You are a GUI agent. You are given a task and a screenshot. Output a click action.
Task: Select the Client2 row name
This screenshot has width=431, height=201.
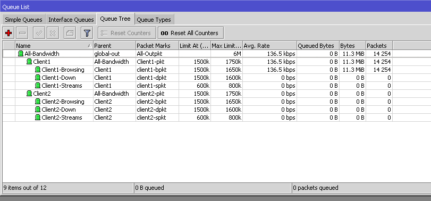[42, 94]
